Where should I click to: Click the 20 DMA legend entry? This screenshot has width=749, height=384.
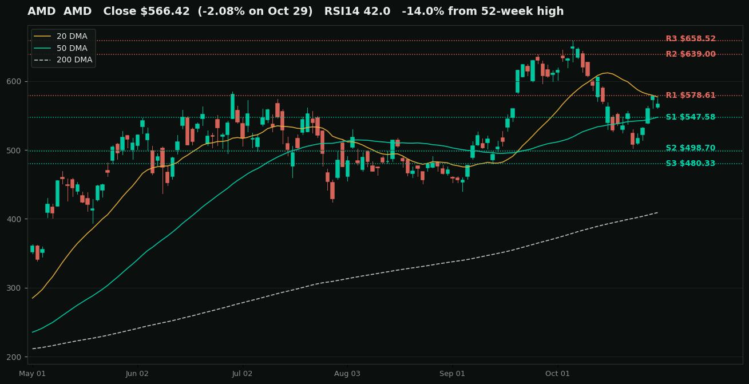[x=63, y=37]
